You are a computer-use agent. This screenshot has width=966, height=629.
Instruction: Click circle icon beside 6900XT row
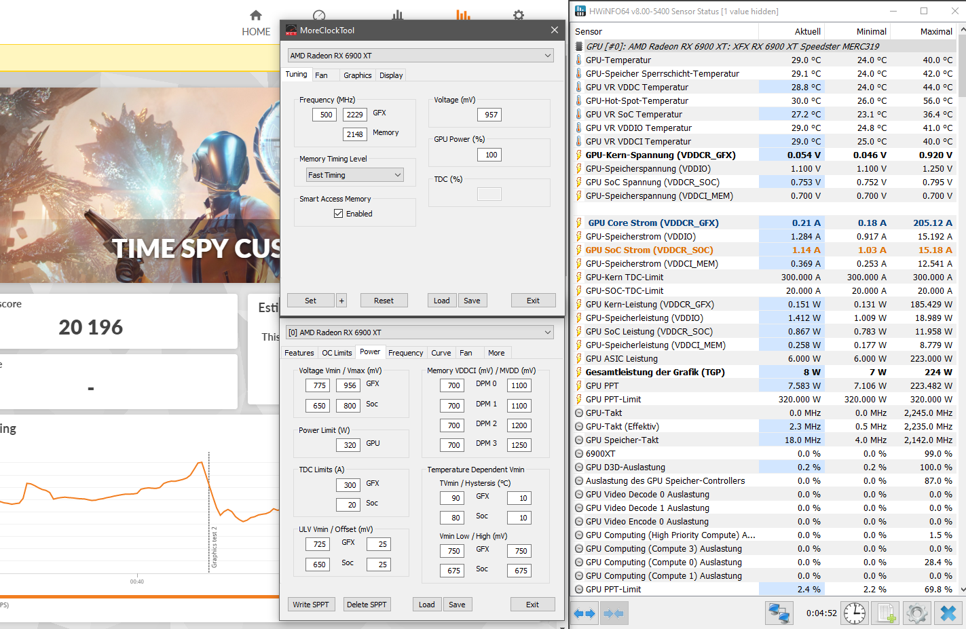(x=579, y=453)
